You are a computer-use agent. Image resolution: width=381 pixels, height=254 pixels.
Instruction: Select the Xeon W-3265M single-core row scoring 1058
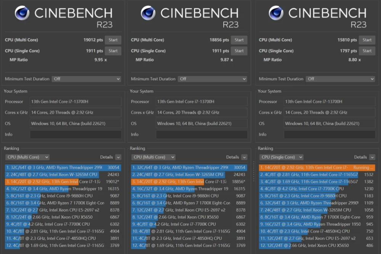tap(317, 210)
